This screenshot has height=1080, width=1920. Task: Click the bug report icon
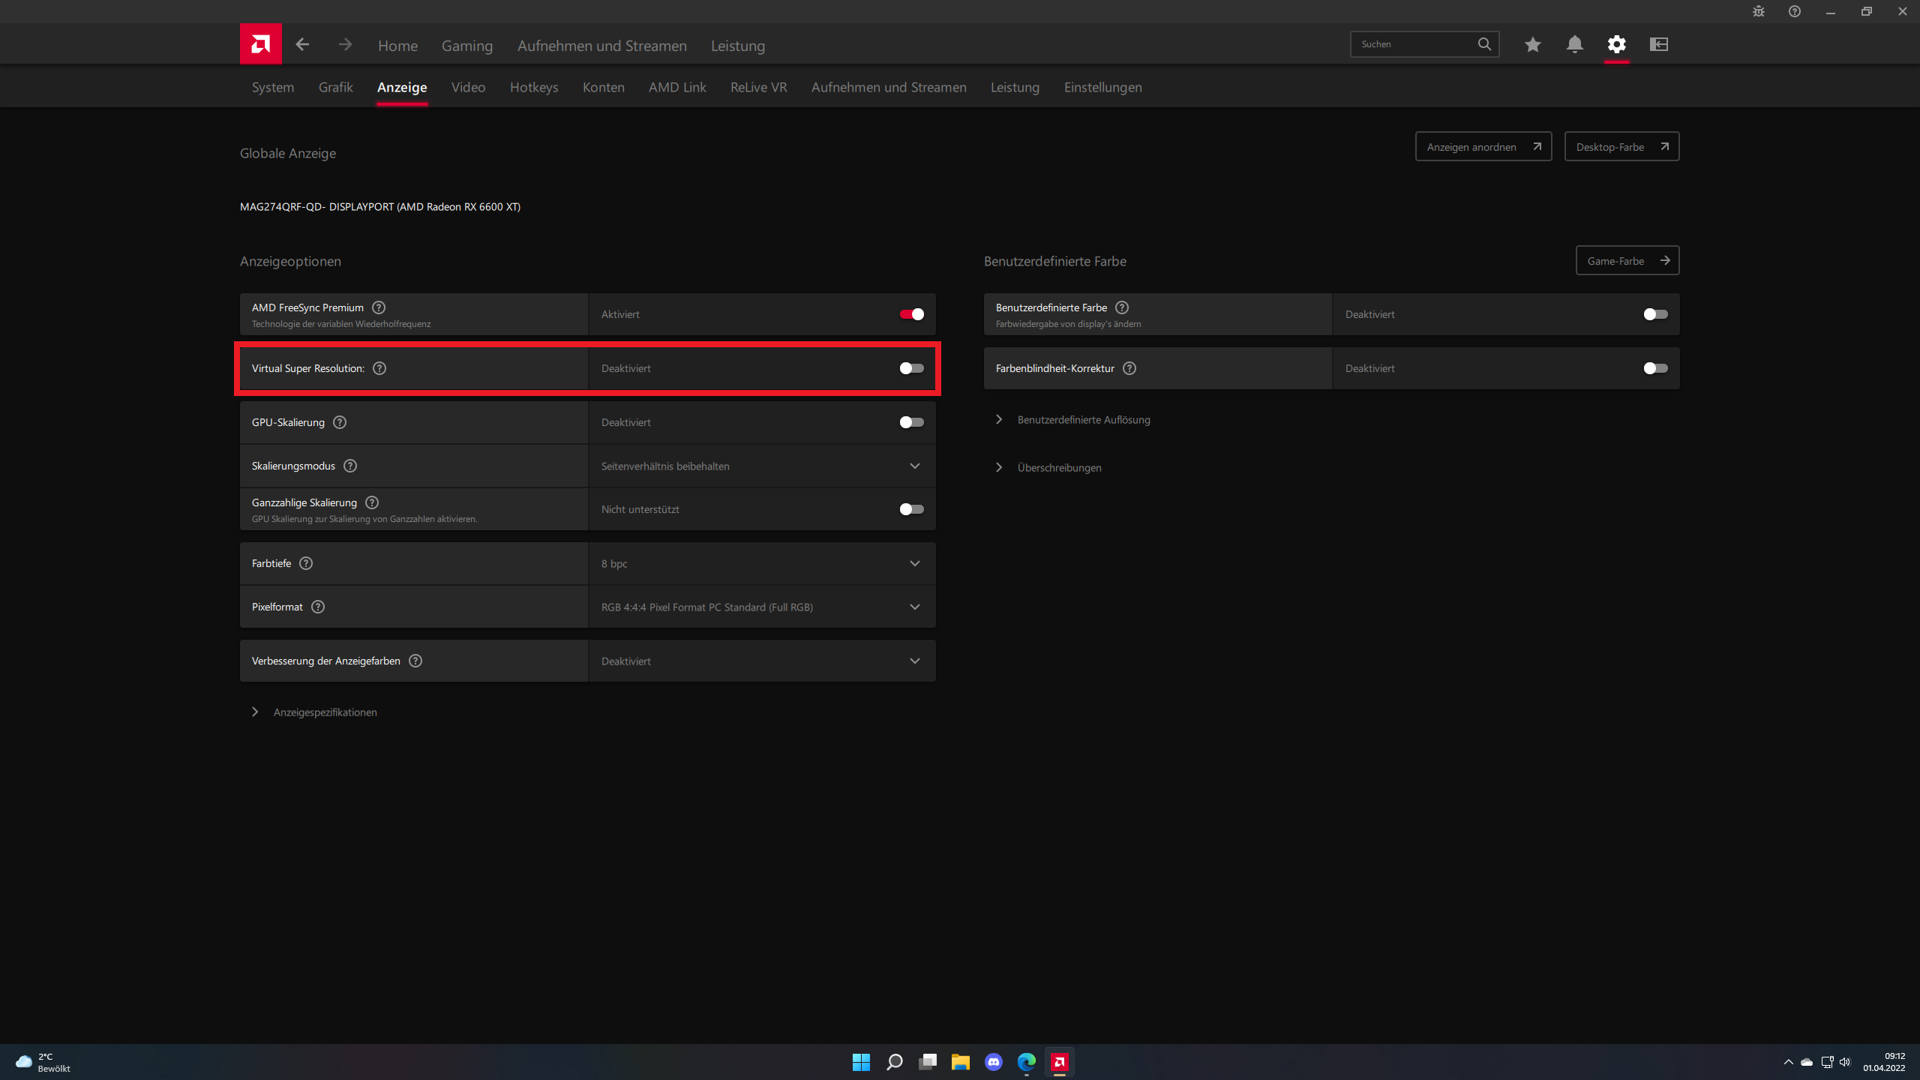1758,11
